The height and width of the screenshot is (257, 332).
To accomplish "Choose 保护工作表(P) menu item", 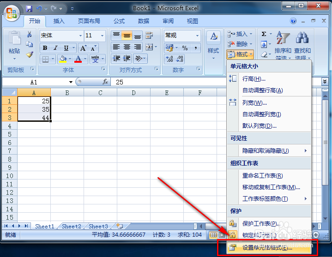I will click(269, 224).
